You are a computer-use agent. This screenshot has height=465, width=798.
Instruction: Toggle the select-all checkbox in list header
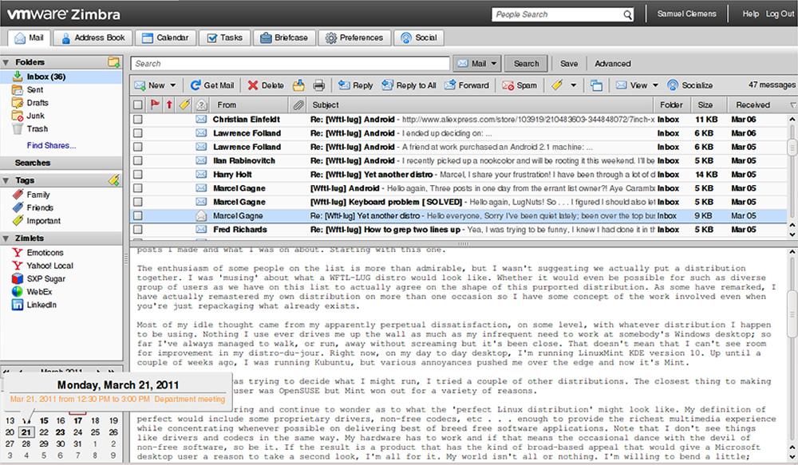pos(138,104)
